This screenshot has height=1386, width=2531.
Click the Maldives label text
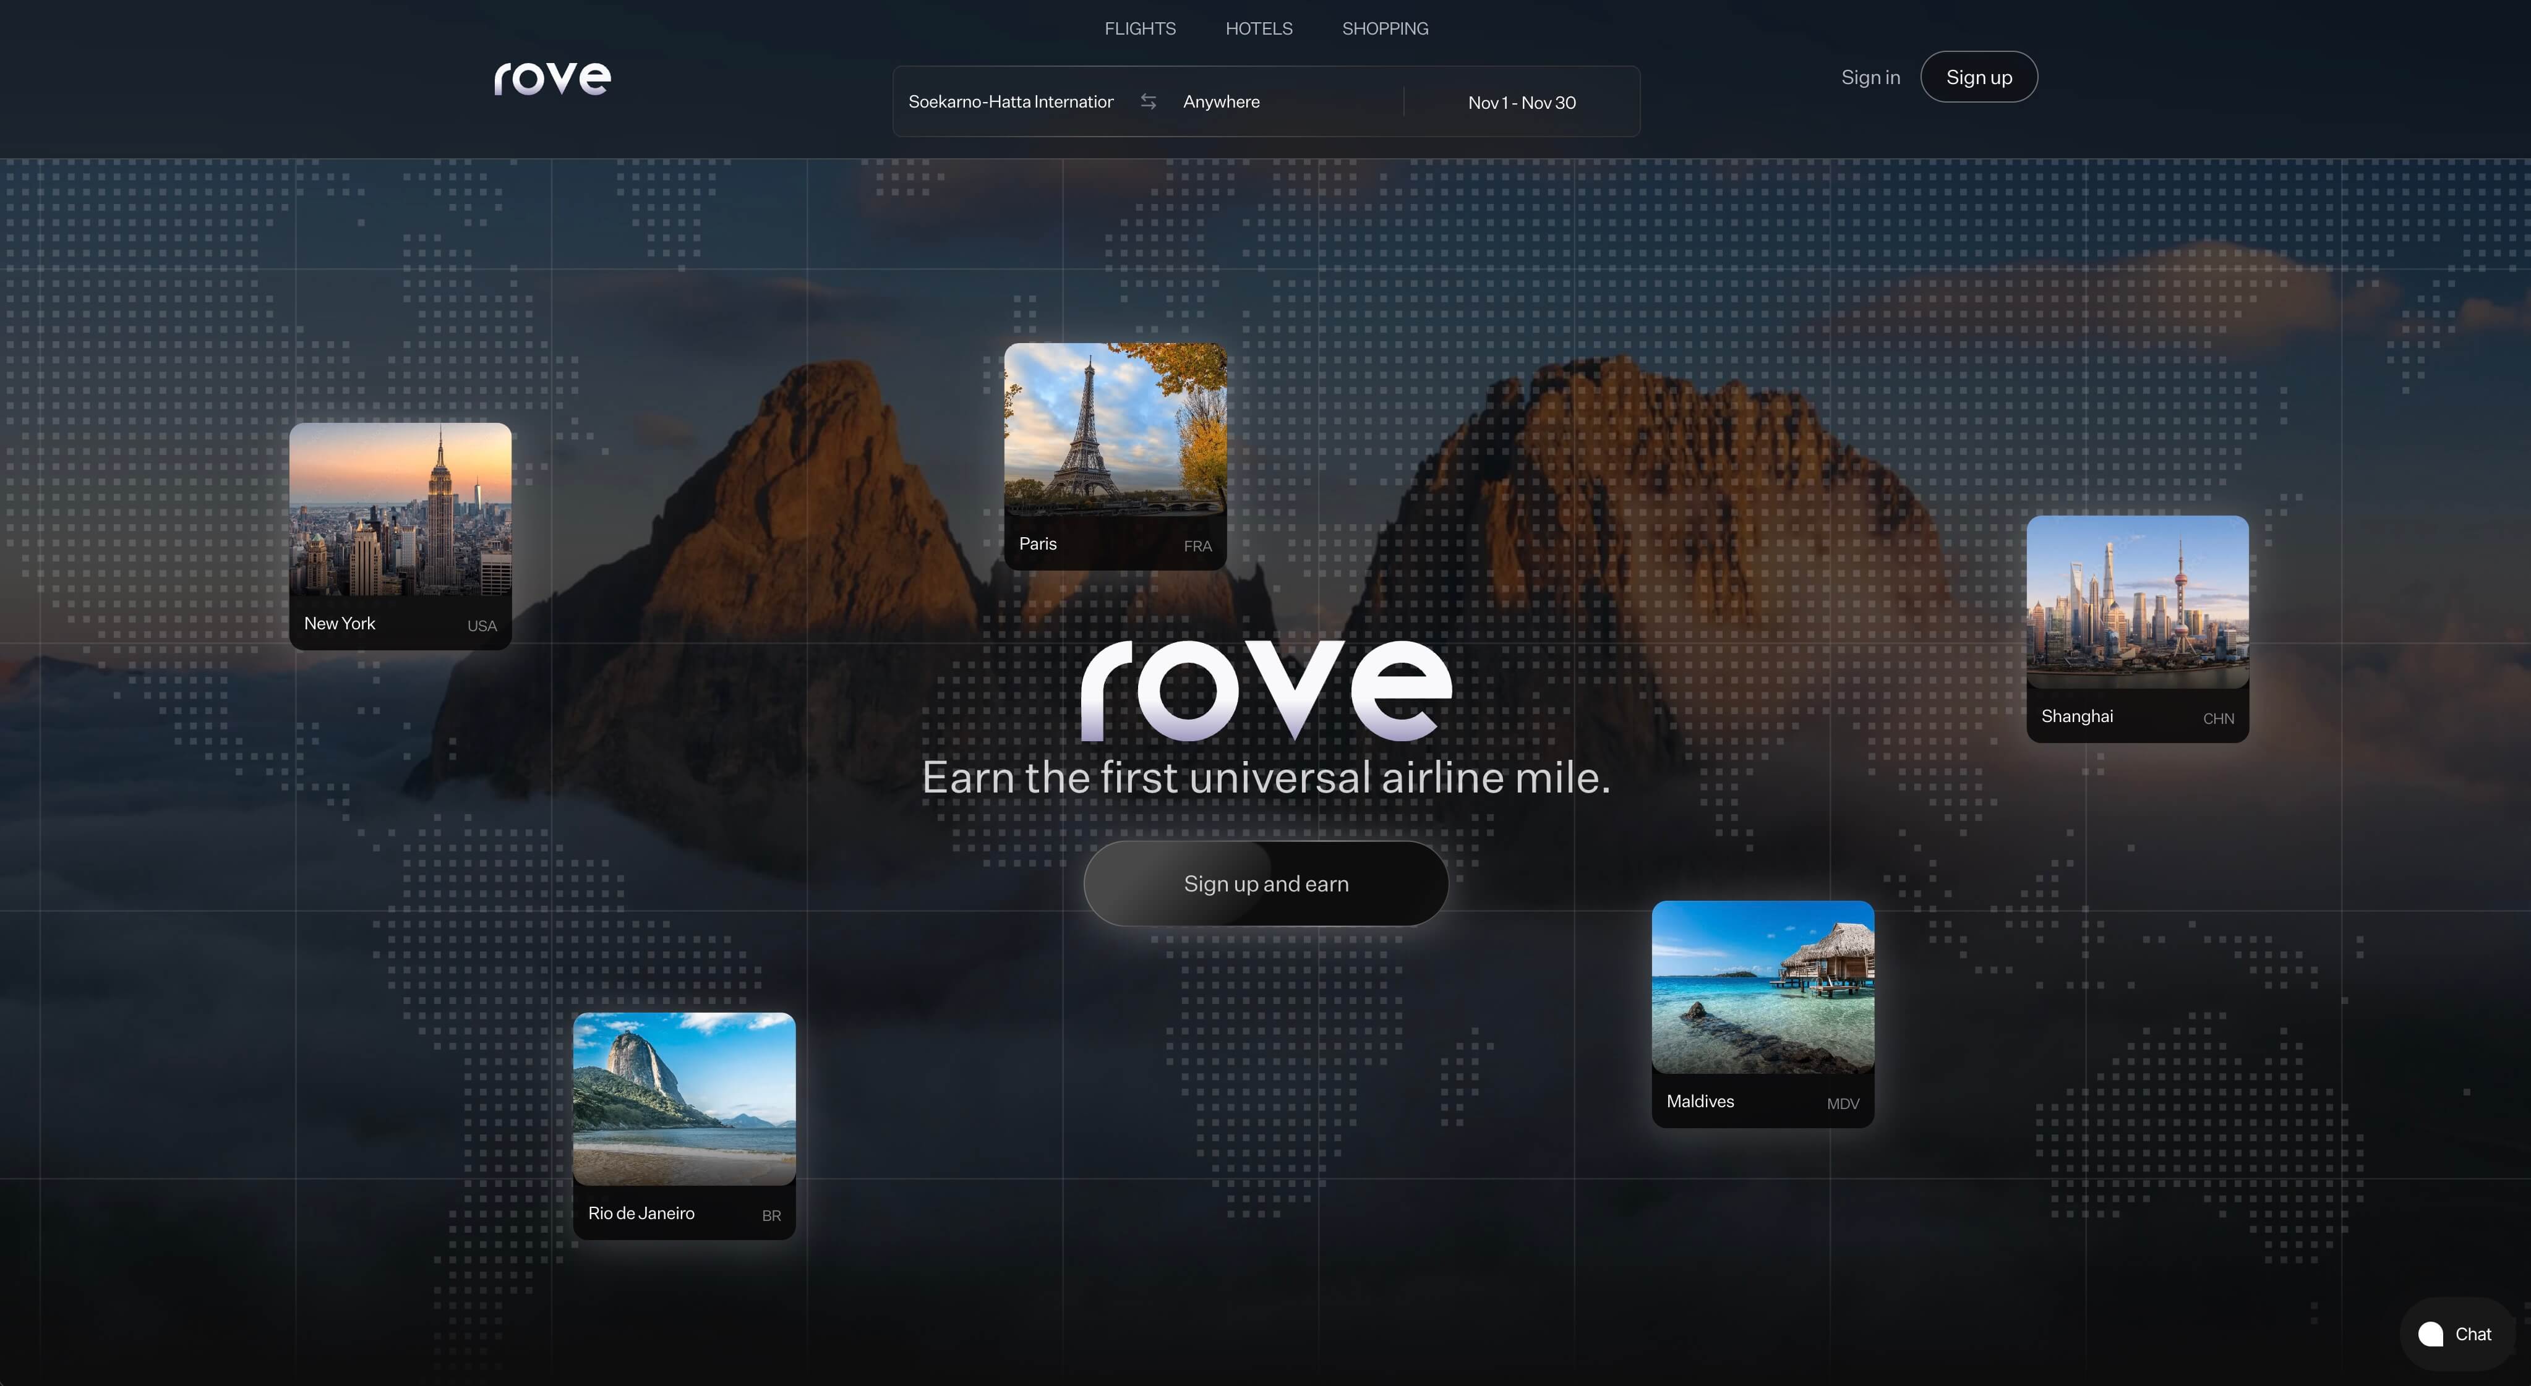click(x=1700, y=1101)
